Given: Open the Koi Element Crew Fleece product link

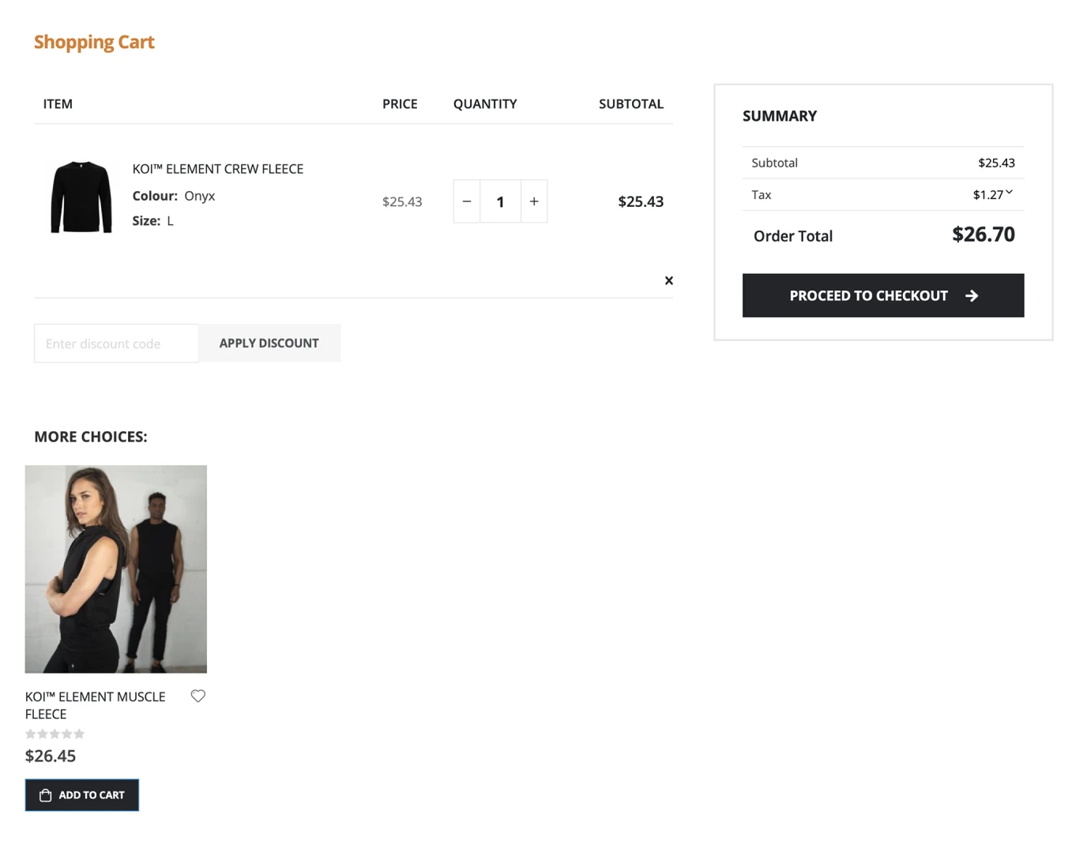Looking at the screenshot, I should pyautogui.click(x=218, y=169).
